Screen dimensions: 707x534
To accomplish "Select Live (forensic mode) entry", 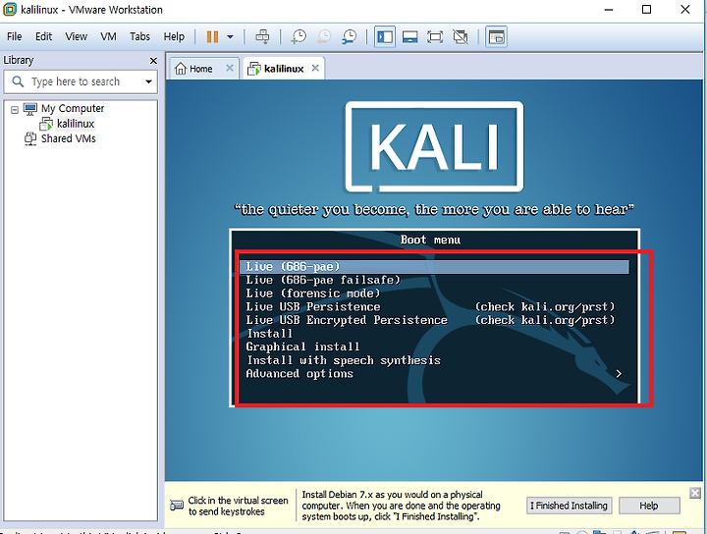I will click(x=313, y=294).
